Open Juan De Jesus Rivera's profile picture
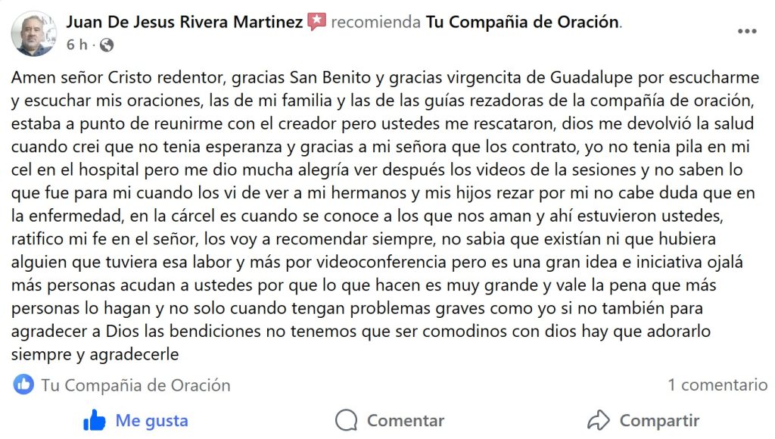The width and height of the screenshot is (775, 439). (x=34, y=33)
